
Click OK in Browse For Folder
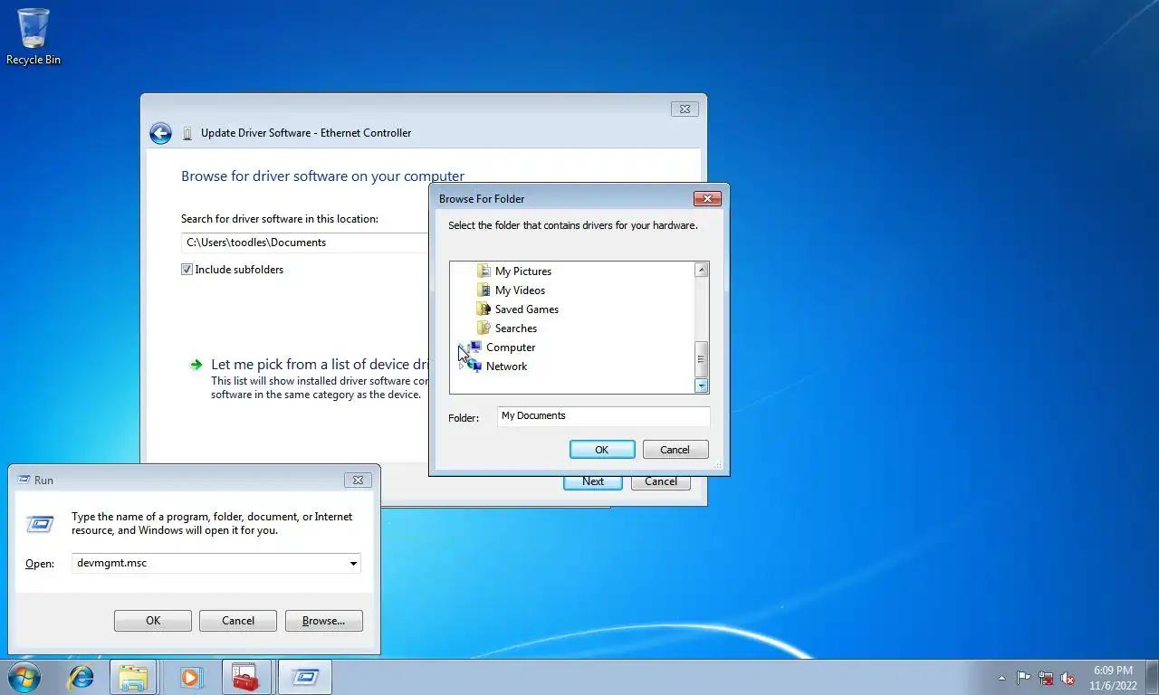click(602, 450)
